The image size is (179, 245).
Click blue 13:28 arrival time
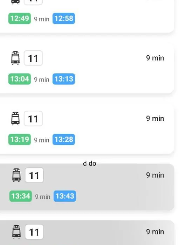click(x=64, y=139)
